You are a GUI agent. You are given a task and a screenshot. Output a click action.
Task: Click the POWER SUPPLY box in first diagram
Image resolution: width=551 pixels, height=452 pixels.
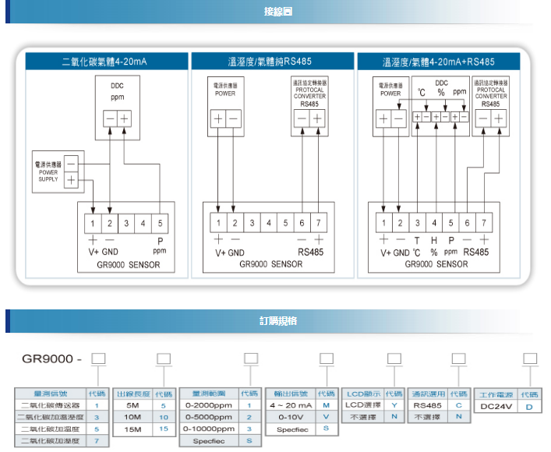[58, 172]
